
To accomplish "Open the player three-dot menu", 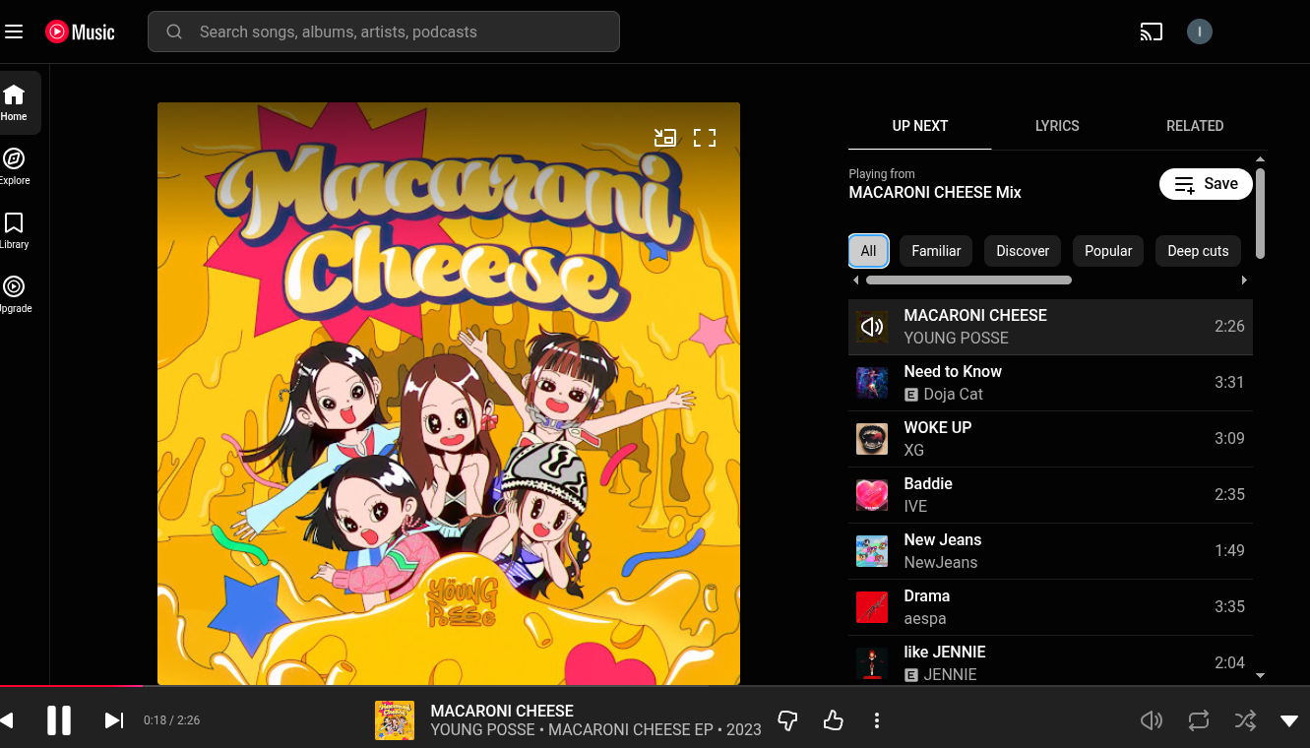I will [877, 720].
